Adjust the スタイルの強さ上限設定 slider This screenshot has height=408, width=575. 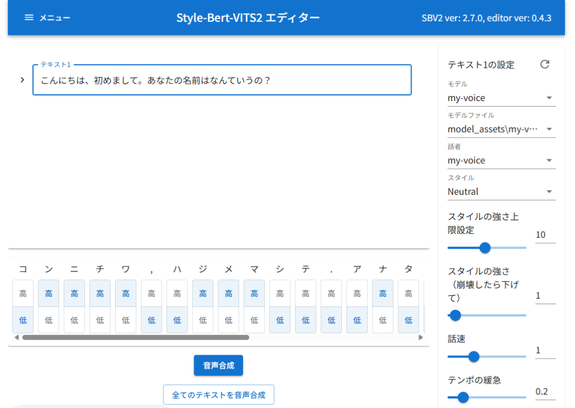point(487,248)
